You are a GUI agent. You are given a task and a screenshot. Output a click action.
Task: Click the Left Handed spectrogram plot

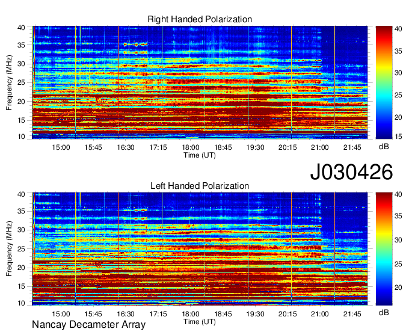pyautogui.click(x=200, y=249)
